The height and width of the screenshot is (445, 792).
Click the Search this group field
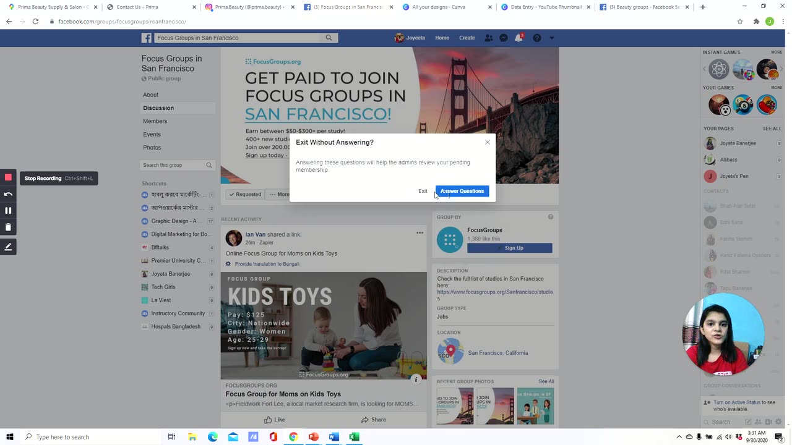coord(178,165)
